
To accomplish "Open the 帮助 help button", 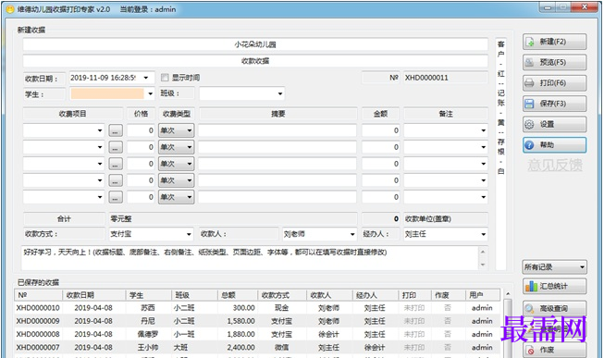I will click(554, 145).
